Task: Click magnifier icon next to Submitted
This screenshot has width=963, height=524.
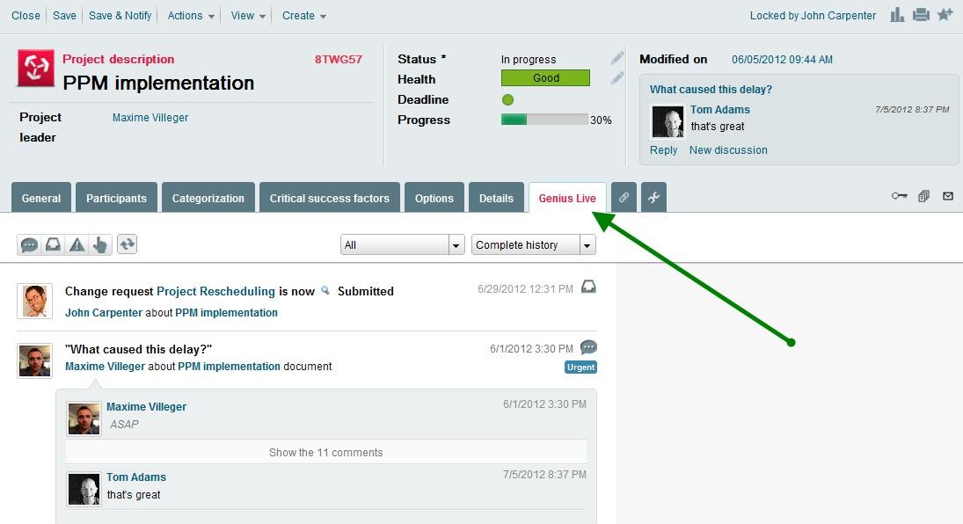Action: (x=325, y=290)
